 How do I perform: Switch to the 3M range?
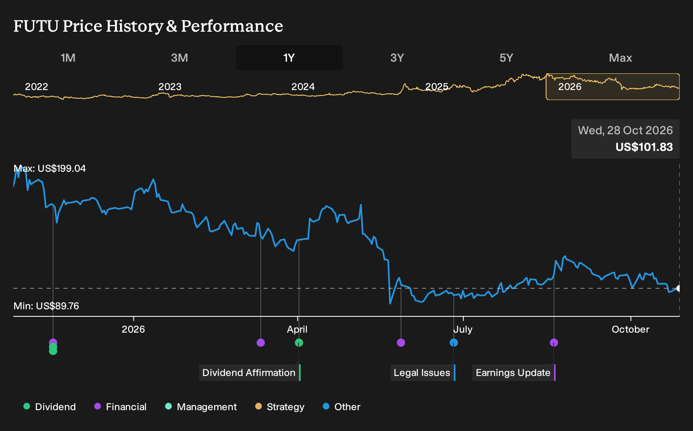179,58
